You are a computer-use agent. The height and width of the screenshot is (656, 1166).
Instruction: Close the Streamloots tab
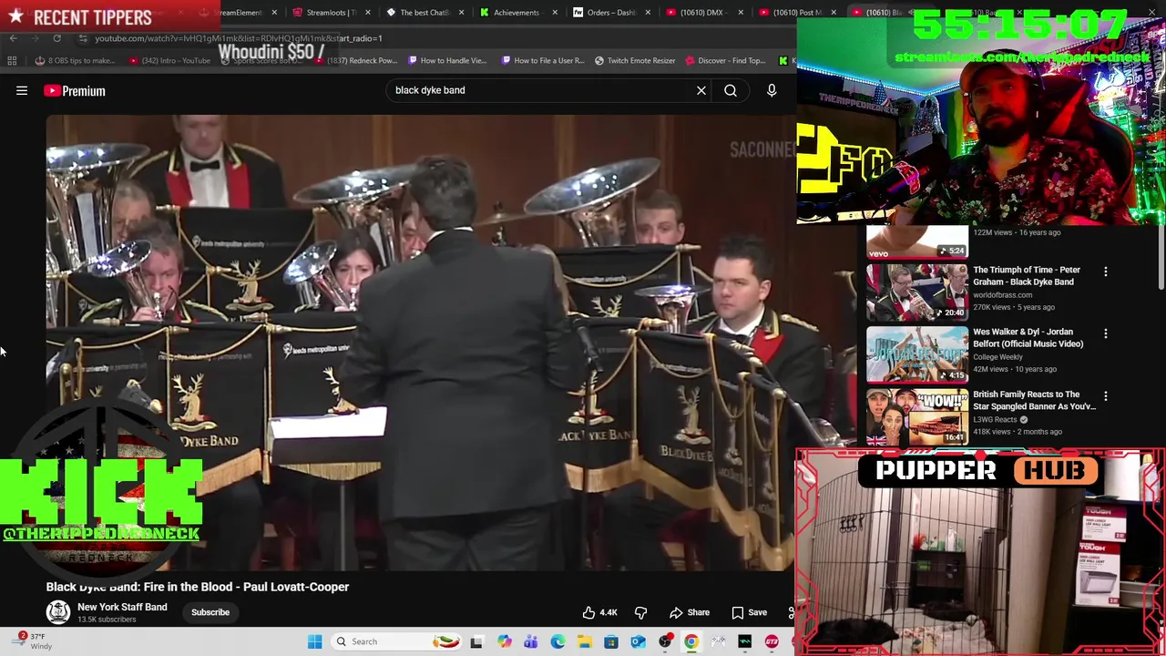click(x=367, y=13)
